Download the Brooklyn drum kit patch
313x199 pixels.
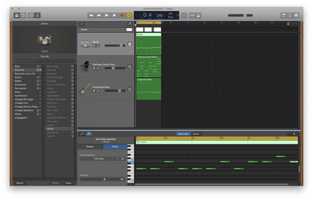tap(72, 74)
